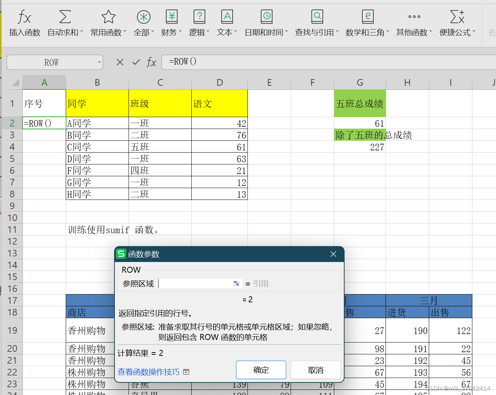Click cell H同学 in row 8
The image size is (496, 395).
click(97, 194)
